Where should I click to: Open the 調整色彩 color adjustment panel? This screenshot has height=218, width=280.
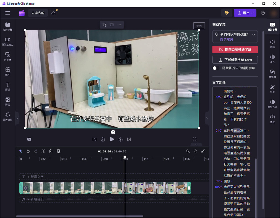pos(272,104)
